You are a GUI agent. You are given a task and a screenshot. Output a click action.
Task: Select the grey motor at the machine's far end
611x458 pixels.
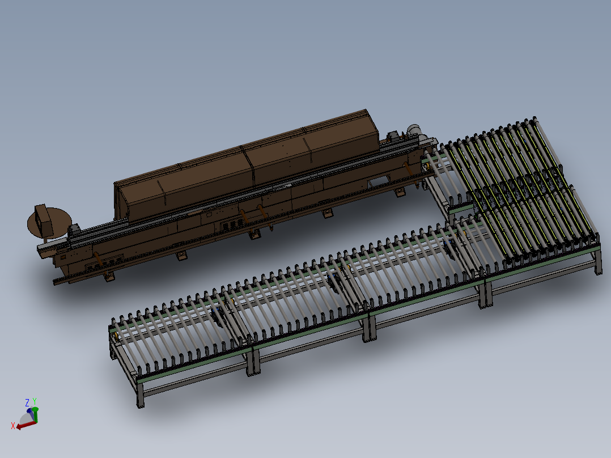pos(414,130)
